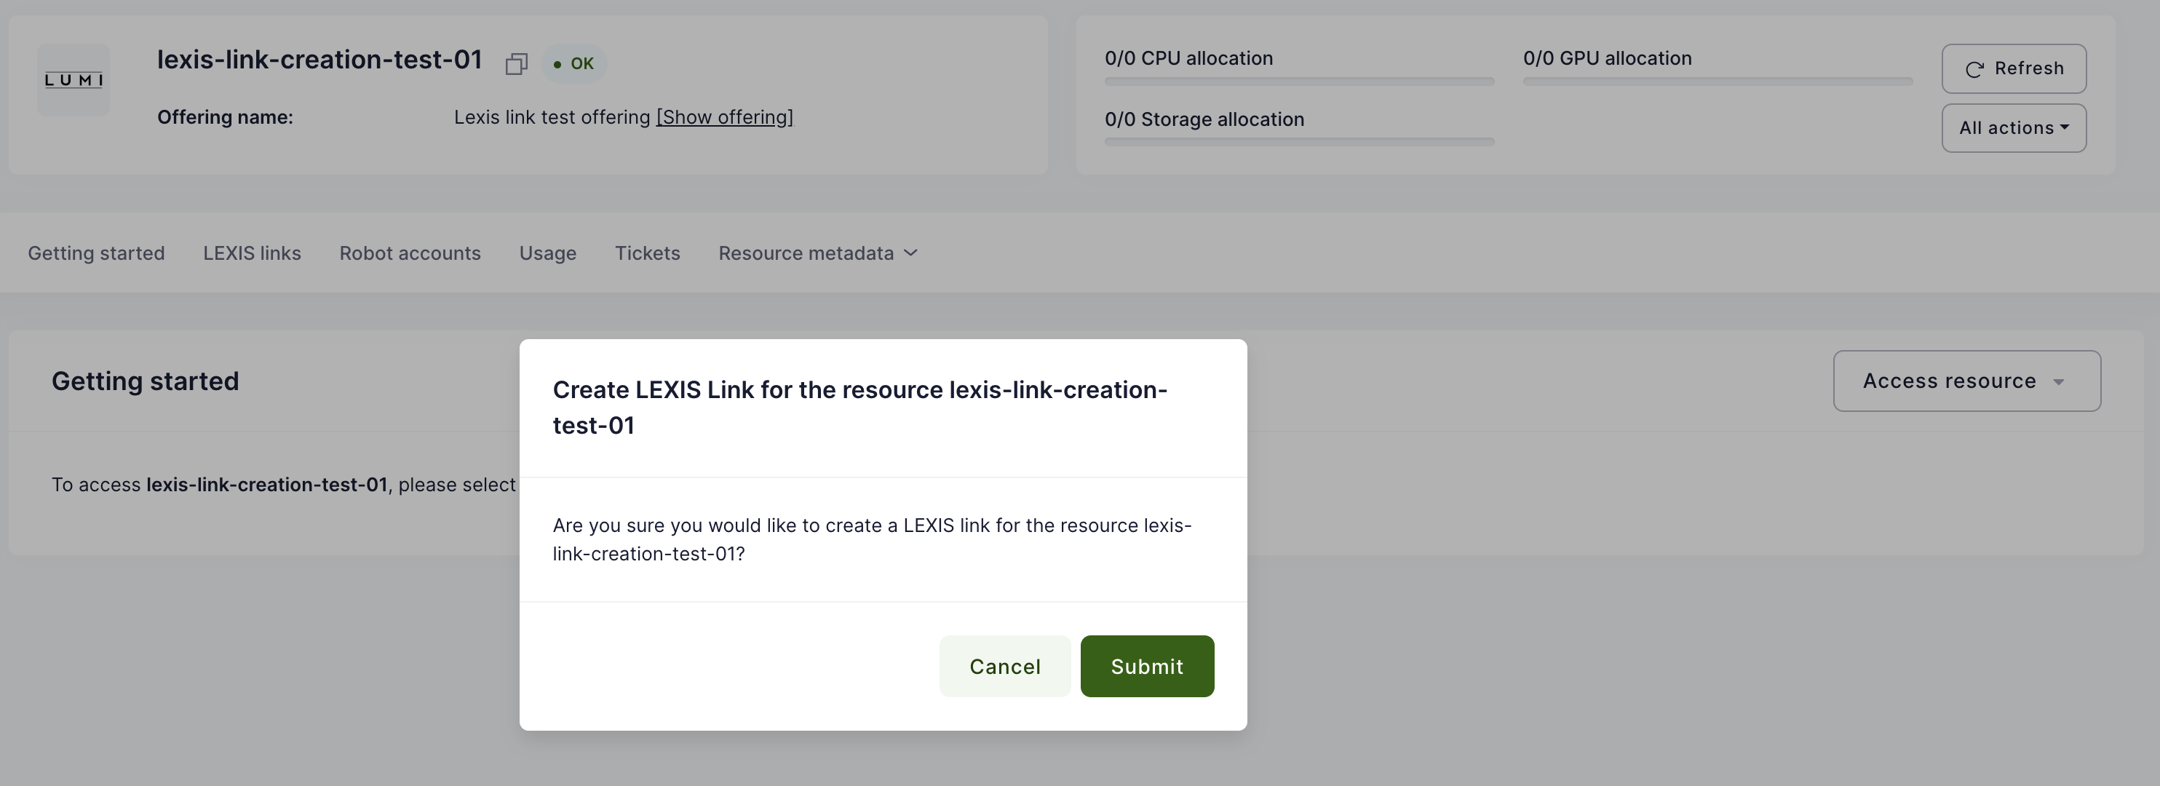Open the LEXIS links tab

(x=252, y=253)
